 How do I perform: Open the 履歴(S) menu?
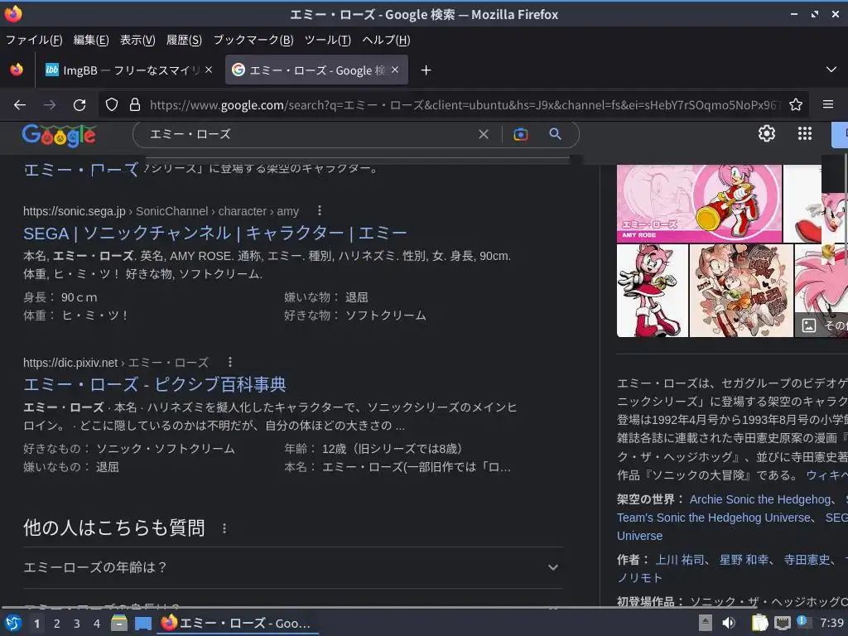[x=184, y=40]
